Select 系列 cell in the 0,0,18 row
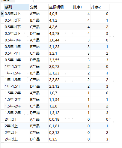The image size is (122, 148). click(x=16, y=119)
